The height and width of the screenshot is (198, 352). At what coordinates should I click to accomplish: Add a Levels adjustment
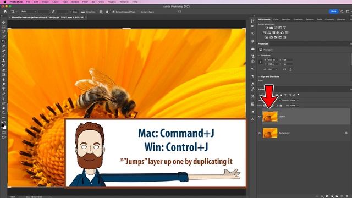coord(271,28)
